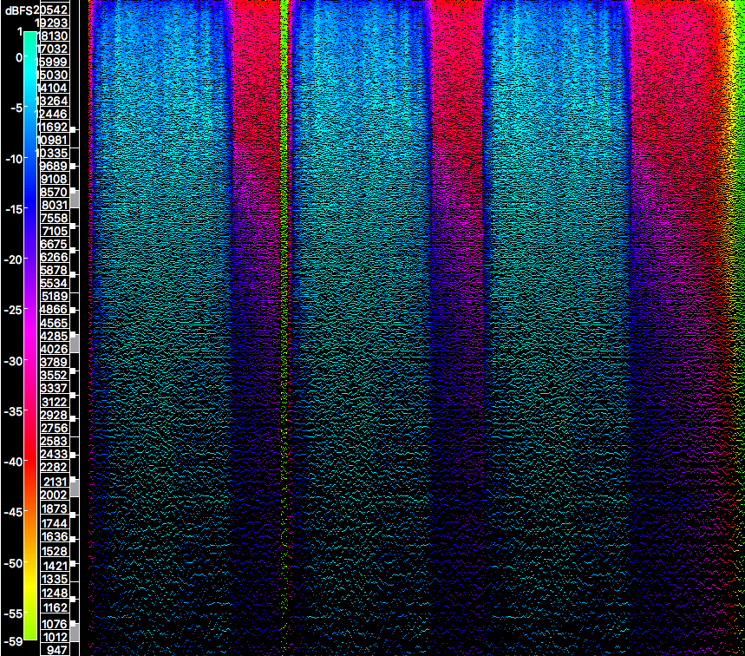Select the 3789 Hz frequency label
The width and height of the screenshot is (745, 656).
[54, 362]
